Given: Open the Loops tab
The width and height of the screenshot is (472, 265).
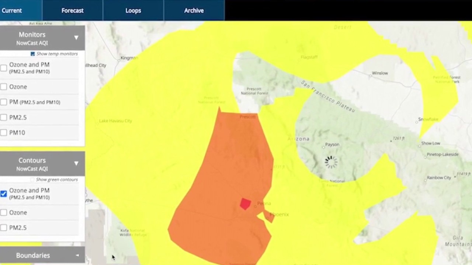Looking at the screenshot, I should pyautogui.click(x=133, y=10).
